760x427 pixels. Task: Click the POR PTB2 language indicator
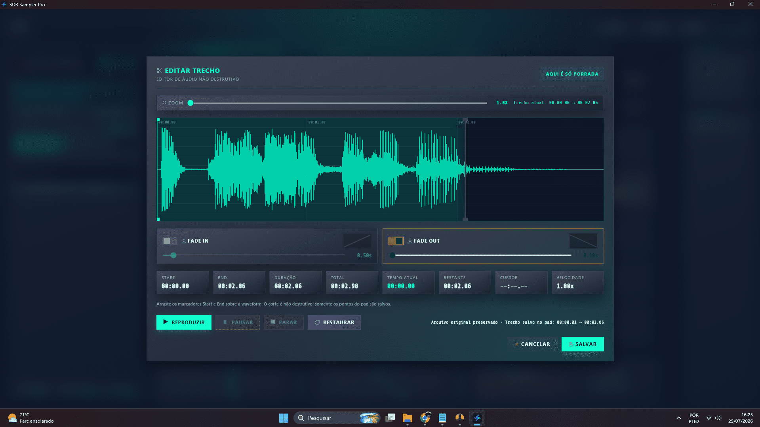point(694,418)
